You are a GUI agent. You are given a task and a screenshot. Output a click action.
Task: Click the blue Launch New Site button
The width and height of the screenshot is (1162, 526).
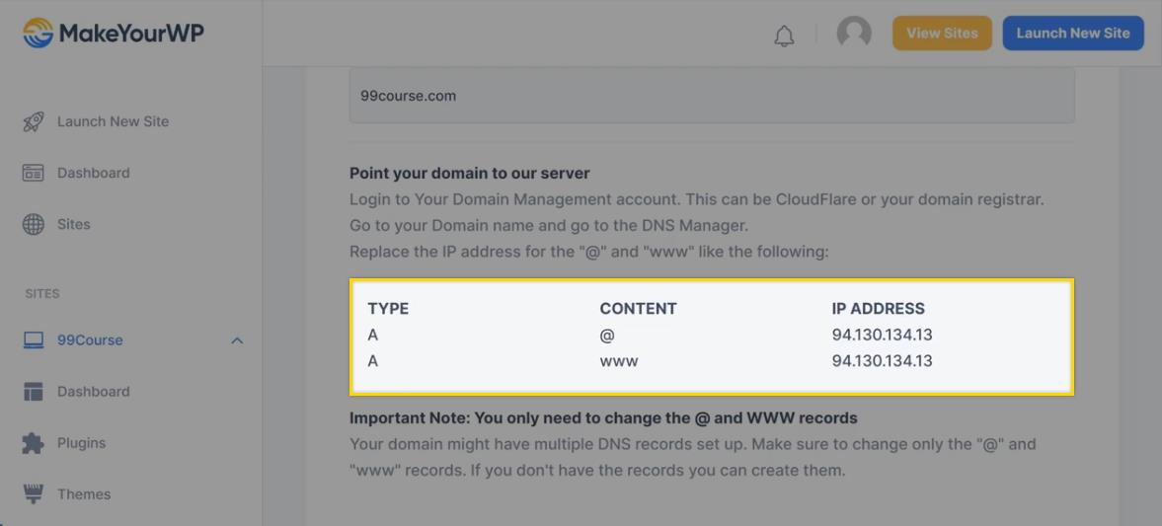1073,34
